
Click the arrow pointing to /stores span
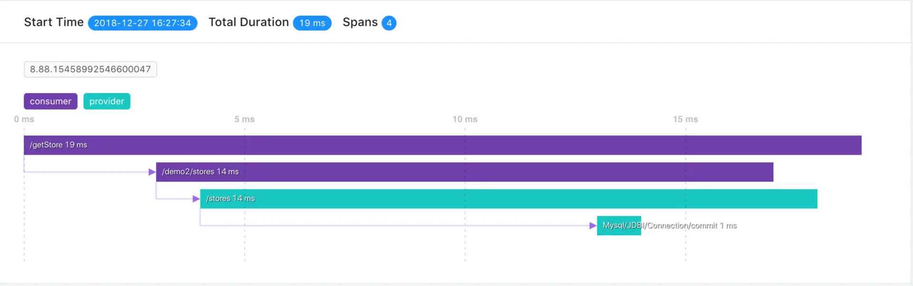(196, 199)
